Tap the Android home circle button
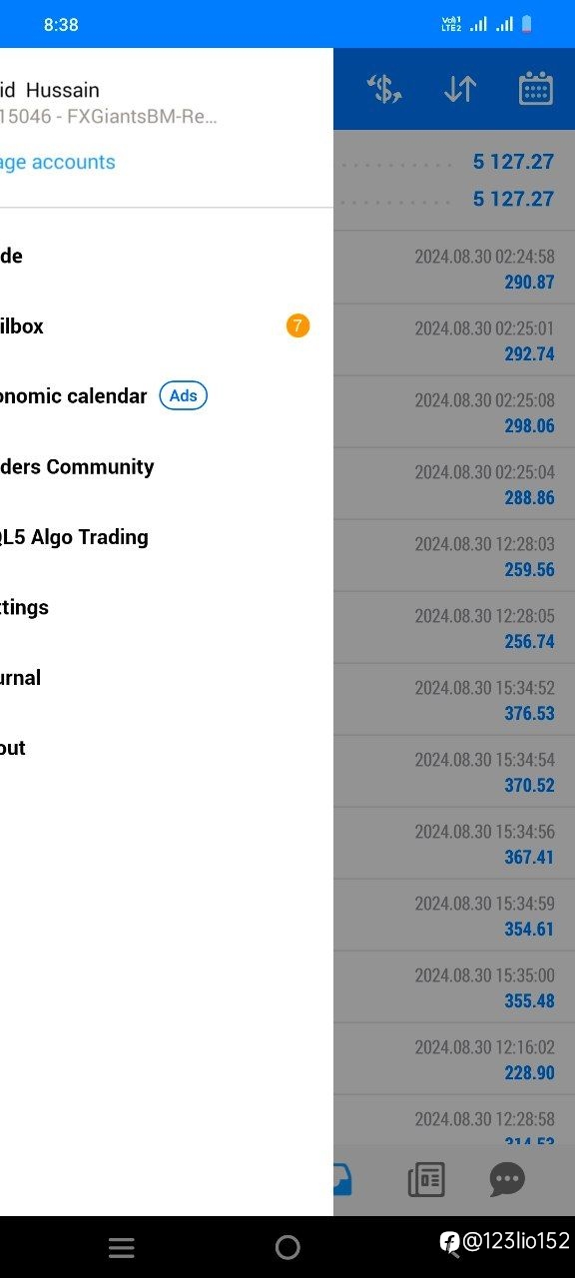Image resolution: width=575 pixels, height=1278 pixels. [287, 1247]
